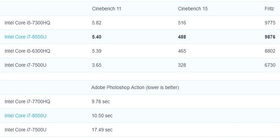
Task: Open the Intel Core i7-8550U link in Cinebench table
Action: [25, 37]
